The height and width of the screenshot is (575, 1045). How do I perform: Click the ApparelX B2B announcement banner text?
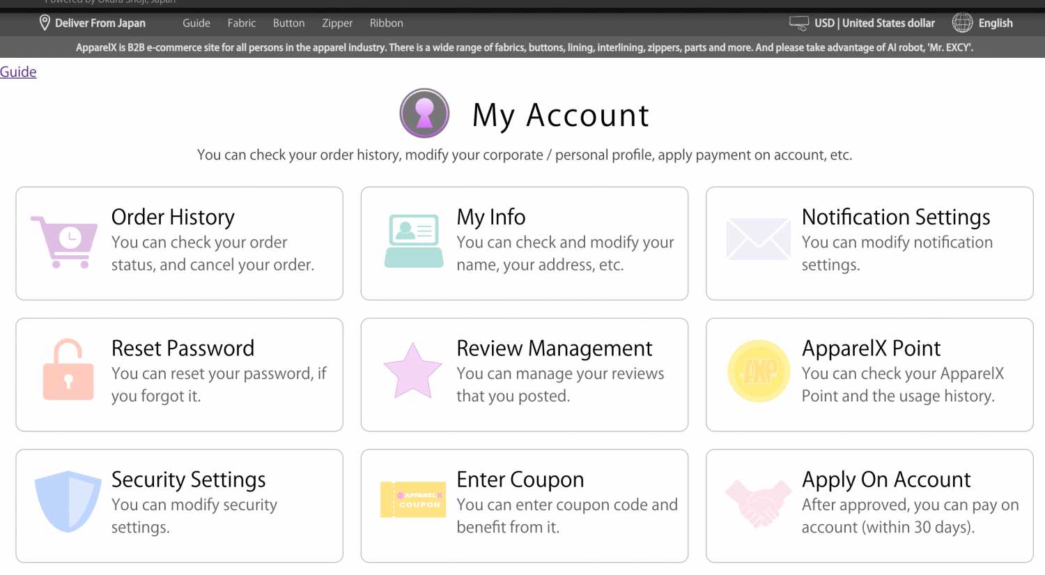click(x=525, y=47)
